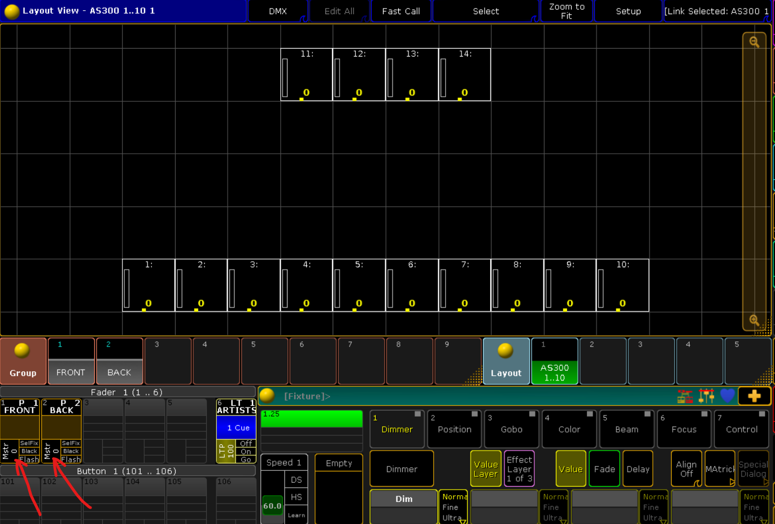Select fixture 1 in the layout
Image resolution: width=775 pixels, height=524 pixels.
point(149,285)
